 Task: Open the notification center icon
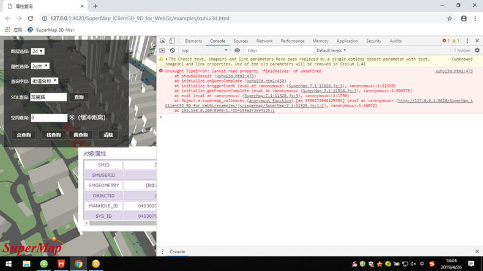(x=471, y=264)
